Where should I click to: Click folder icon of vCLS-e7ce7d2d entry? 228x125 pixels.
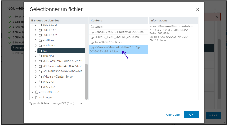tap(40, 66)
